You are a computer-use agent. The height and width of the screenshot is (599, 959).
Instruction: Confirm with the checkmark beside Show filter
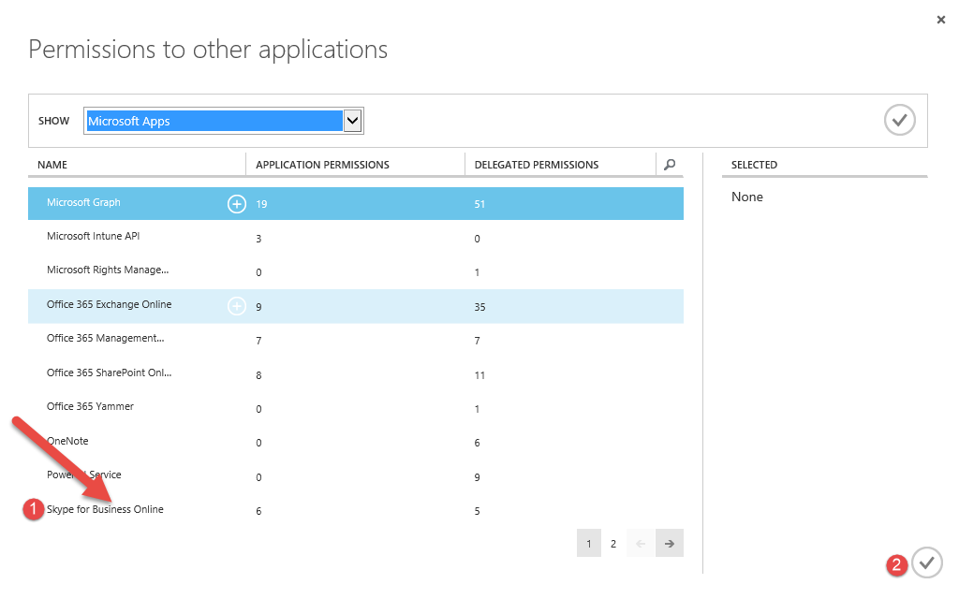pos(900,120)
